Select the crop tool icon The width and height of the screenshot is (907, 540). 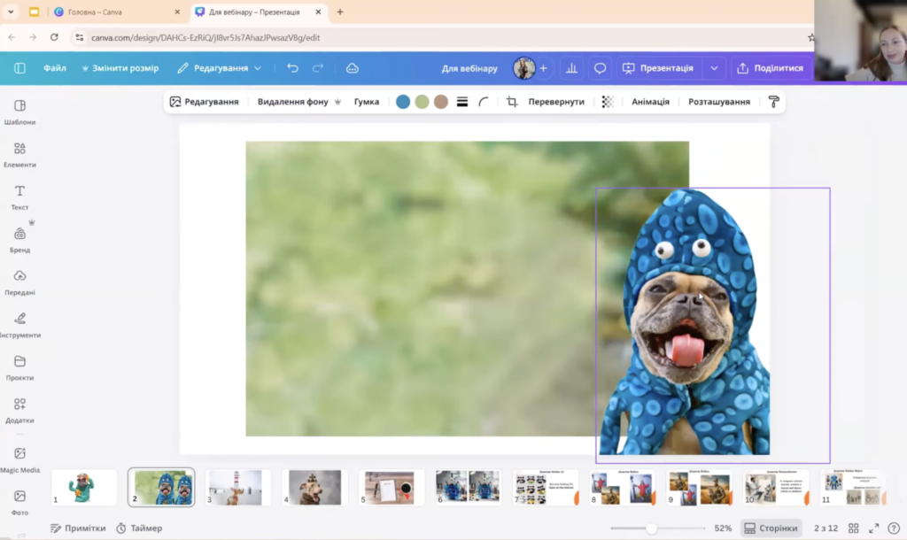tap(512, 102)
